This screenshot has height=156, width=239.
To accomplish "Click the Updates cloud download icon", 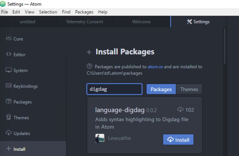I will point(9,133).
